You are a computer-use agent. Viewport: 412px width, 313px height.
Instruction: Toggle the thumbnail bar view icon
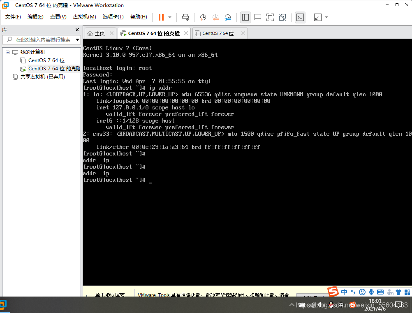click(x=258, y=17)
